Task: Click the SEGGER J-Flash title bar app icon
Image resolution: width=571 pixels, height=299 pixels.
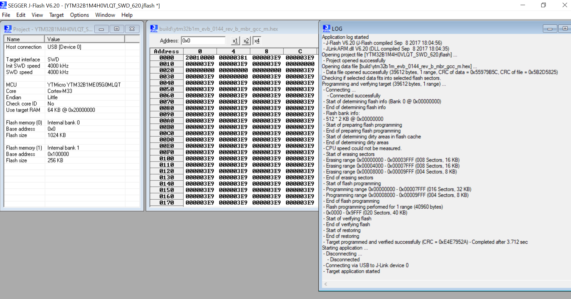Action: (3, 5)
